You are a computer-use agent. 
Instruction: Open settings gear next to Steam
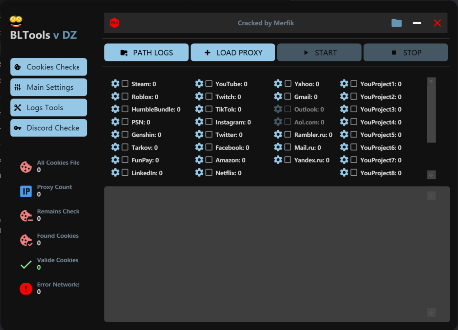coord(115,84)
